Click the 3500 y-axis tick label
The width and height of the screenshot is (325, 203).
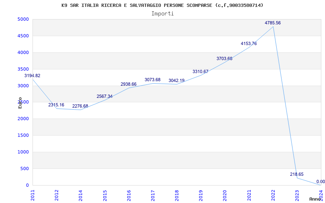[x=23, y=69]
